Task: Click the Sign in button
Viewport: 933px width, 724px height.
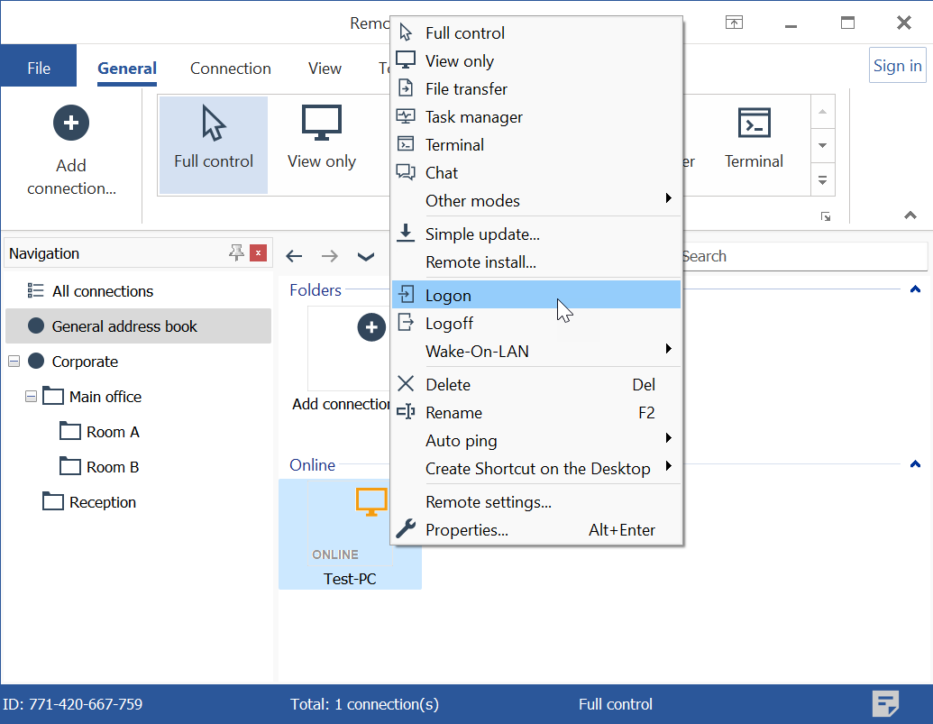Action: tap(897, 66)
